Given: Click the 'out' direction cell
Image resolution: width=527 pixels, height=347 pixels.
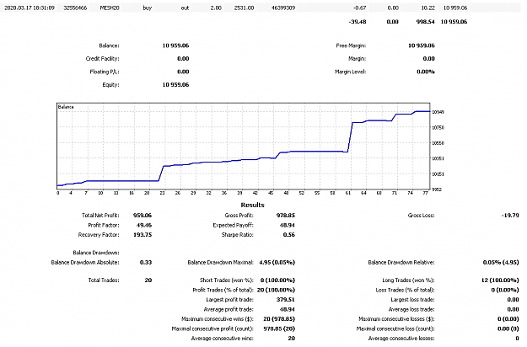Looking at the screenshot, I should point(185,8).
